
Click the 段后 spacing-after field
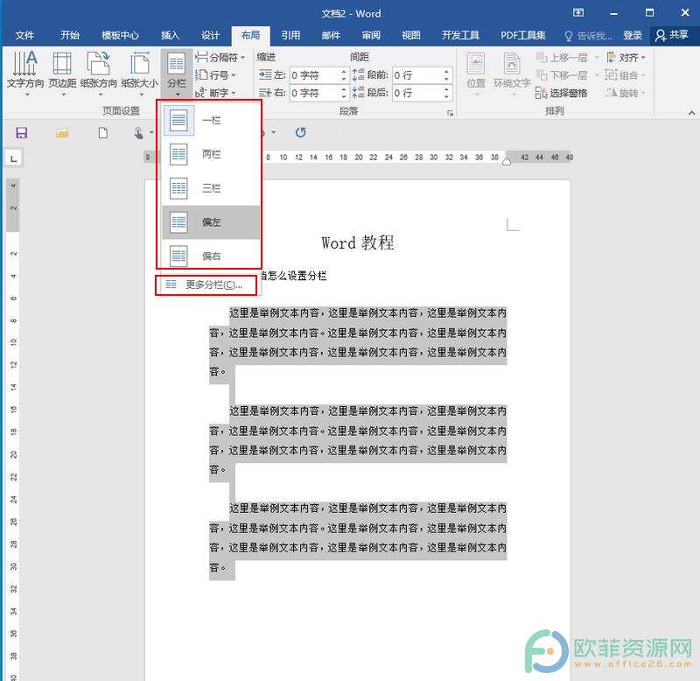[x=417, y=93]
